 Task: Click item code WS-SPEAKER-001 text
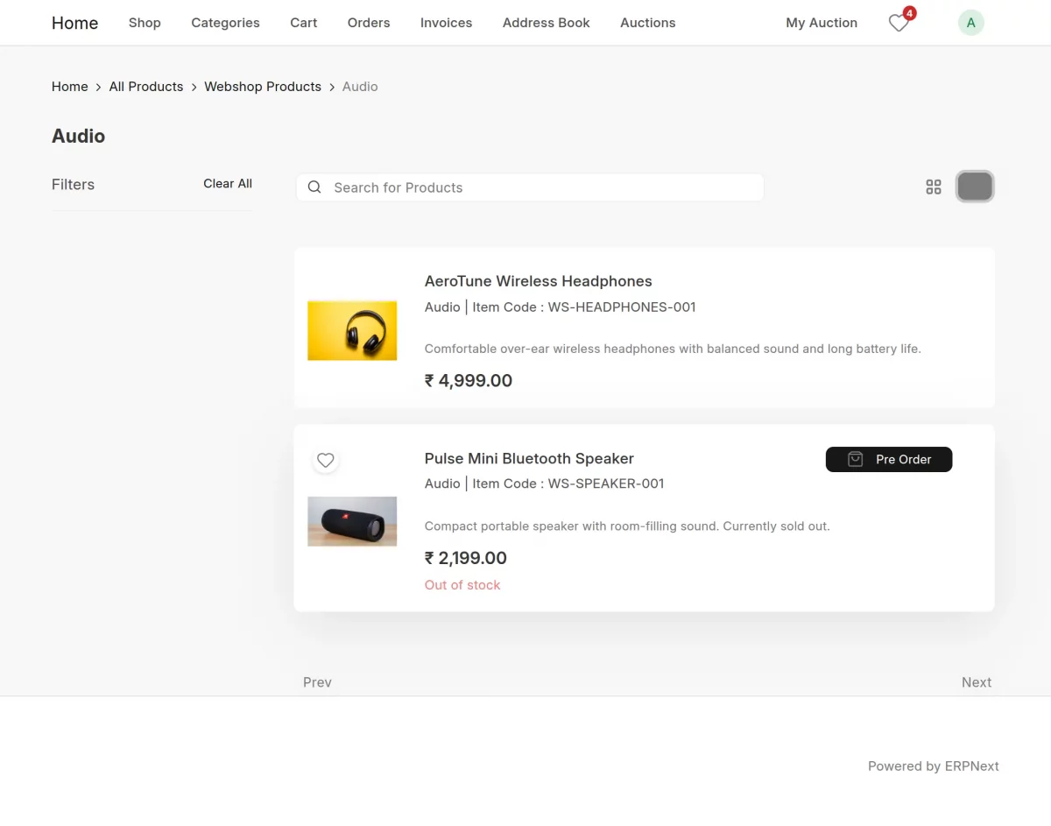[x=606, y=484]
